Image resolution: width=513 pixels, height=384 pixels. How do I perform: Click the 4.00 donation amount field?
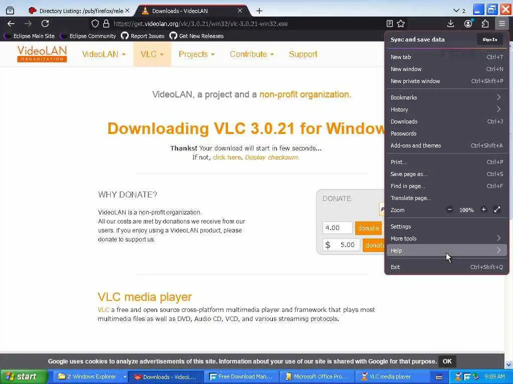[337, 227]
